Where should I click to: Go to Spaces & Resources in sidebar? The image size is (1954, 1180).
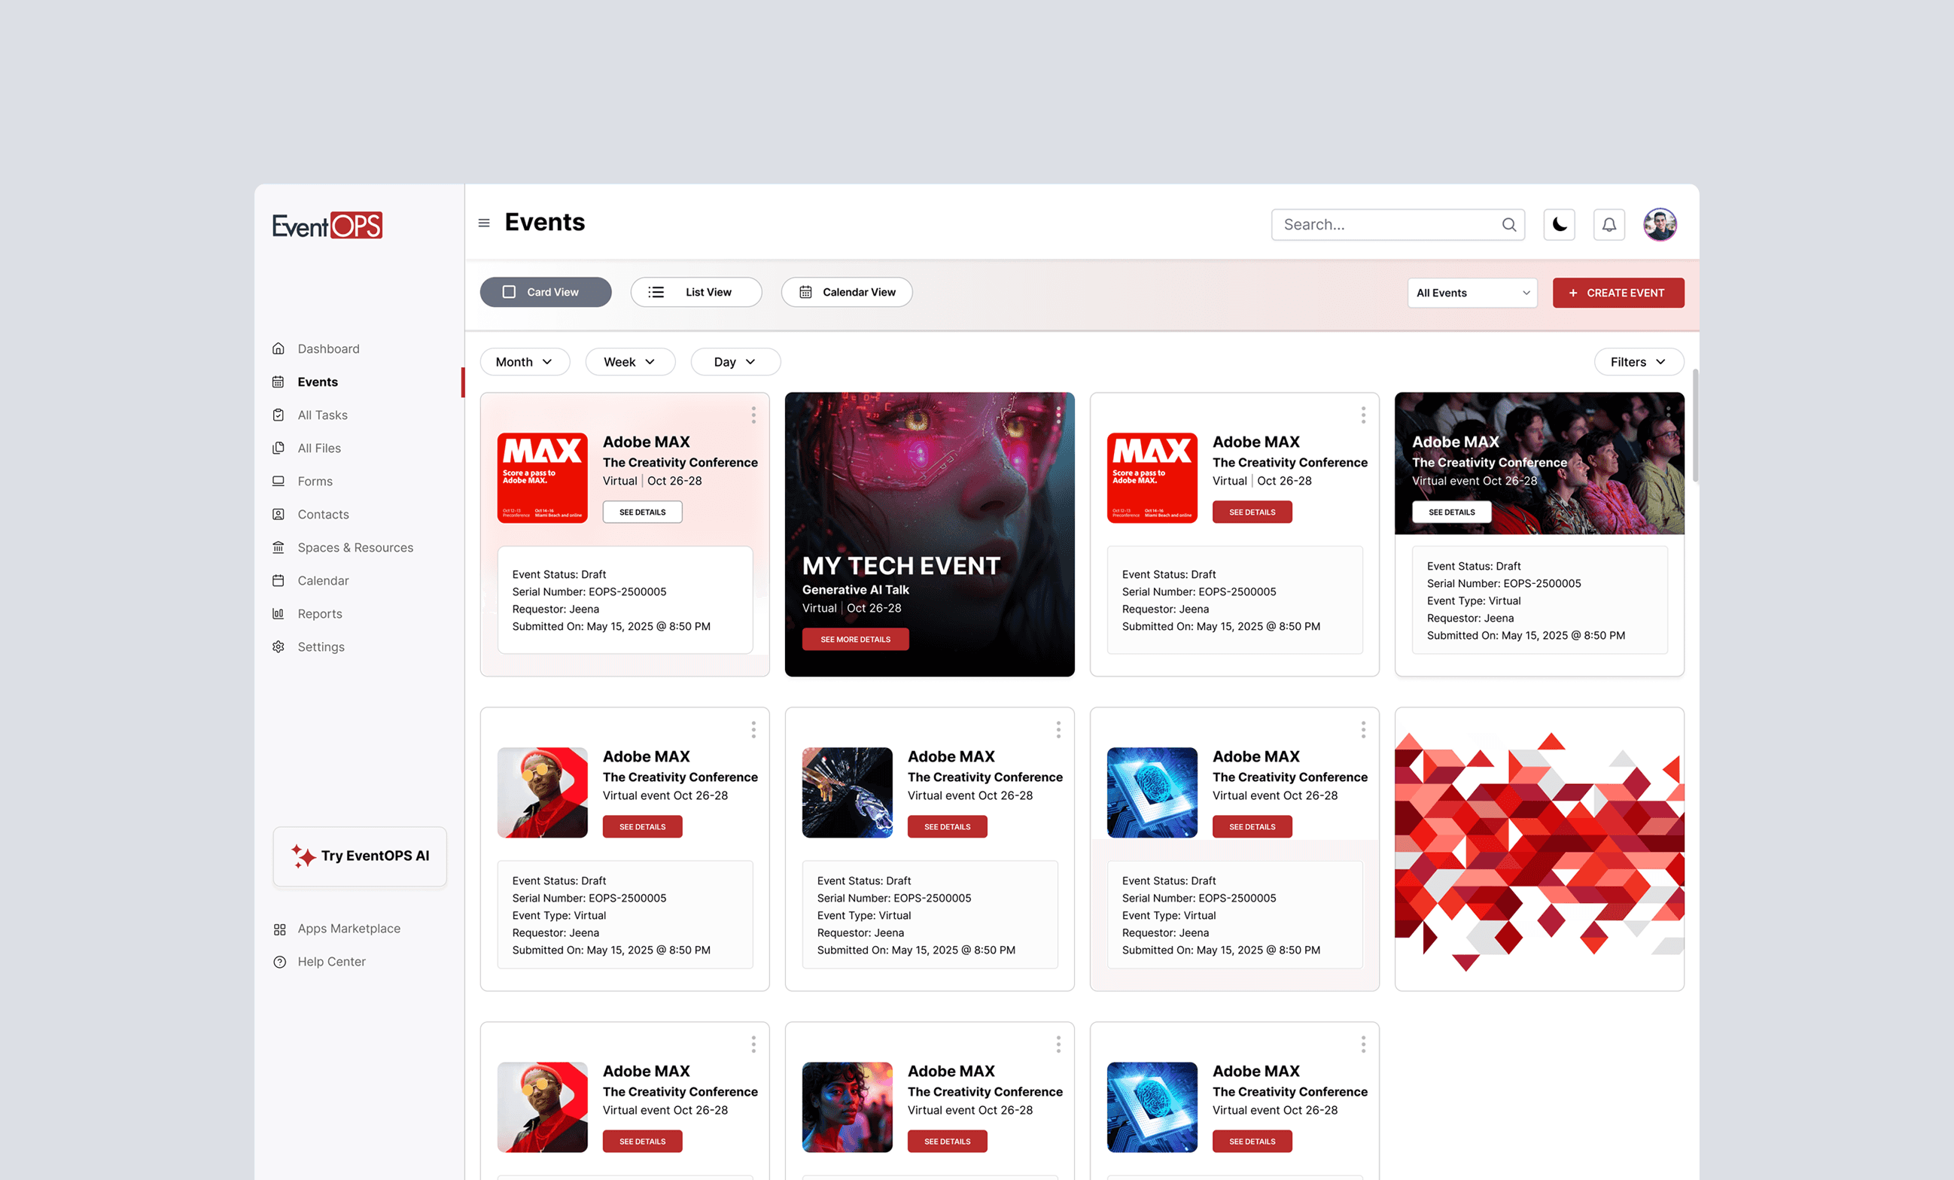click(355, 547)
